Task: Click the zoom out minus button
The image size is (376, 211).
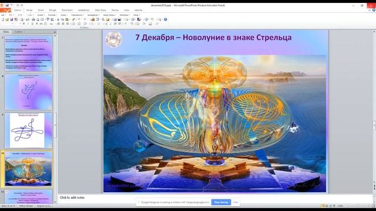Action: pos(346,206)
